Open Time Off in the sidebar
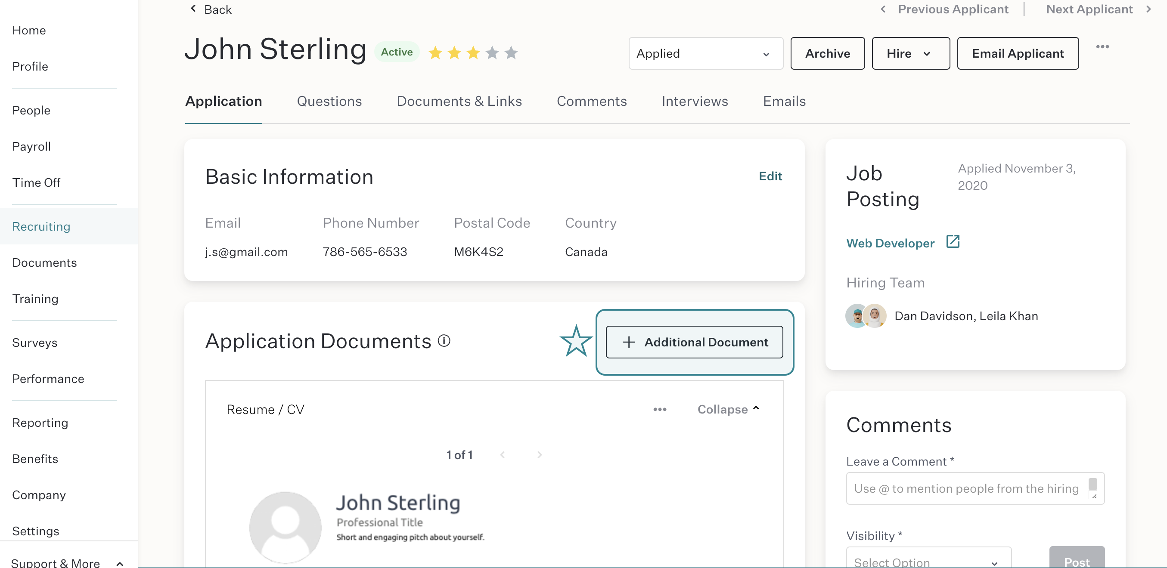This screenshot has width=1167, height=568. pyautogui.click(x=36, y=183)
